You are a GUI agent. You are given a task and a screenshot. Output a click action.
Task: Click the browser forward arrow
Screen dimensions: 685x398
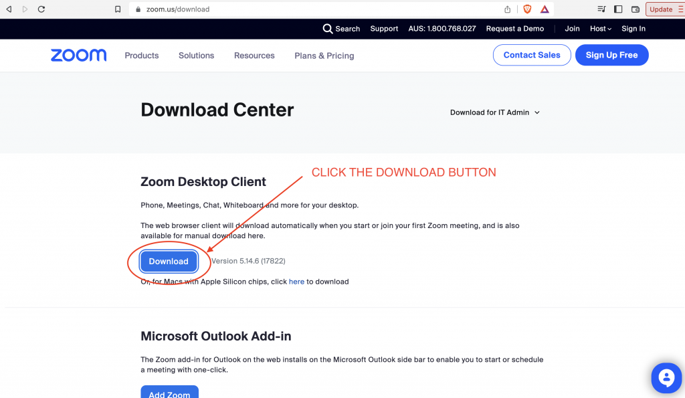[25, 9]
